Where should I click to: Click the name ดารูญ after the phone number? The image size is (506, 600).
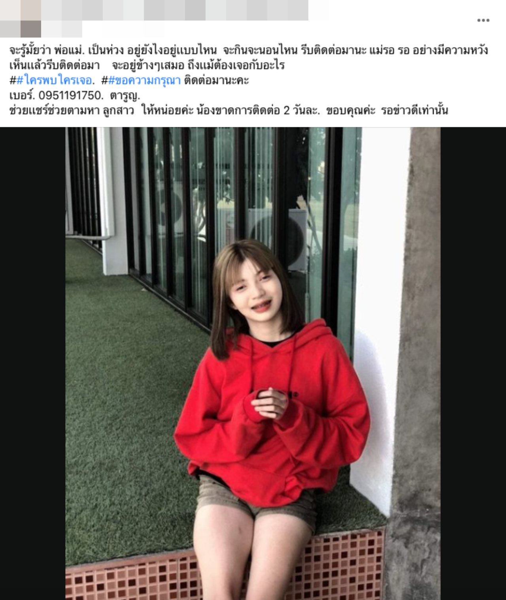(125, 96)
